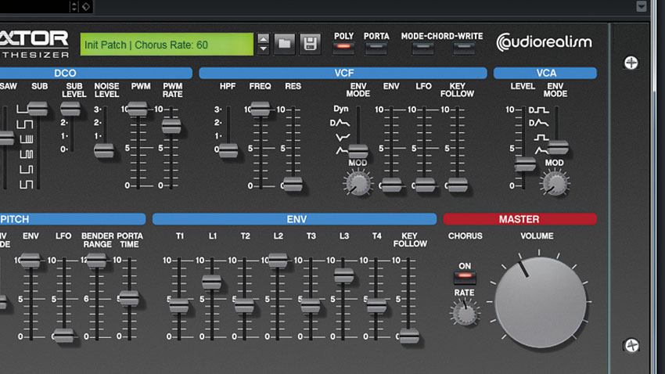Select previous patch with up arrow
Viewport: 665px width, 374px height.
pos(264,39)
